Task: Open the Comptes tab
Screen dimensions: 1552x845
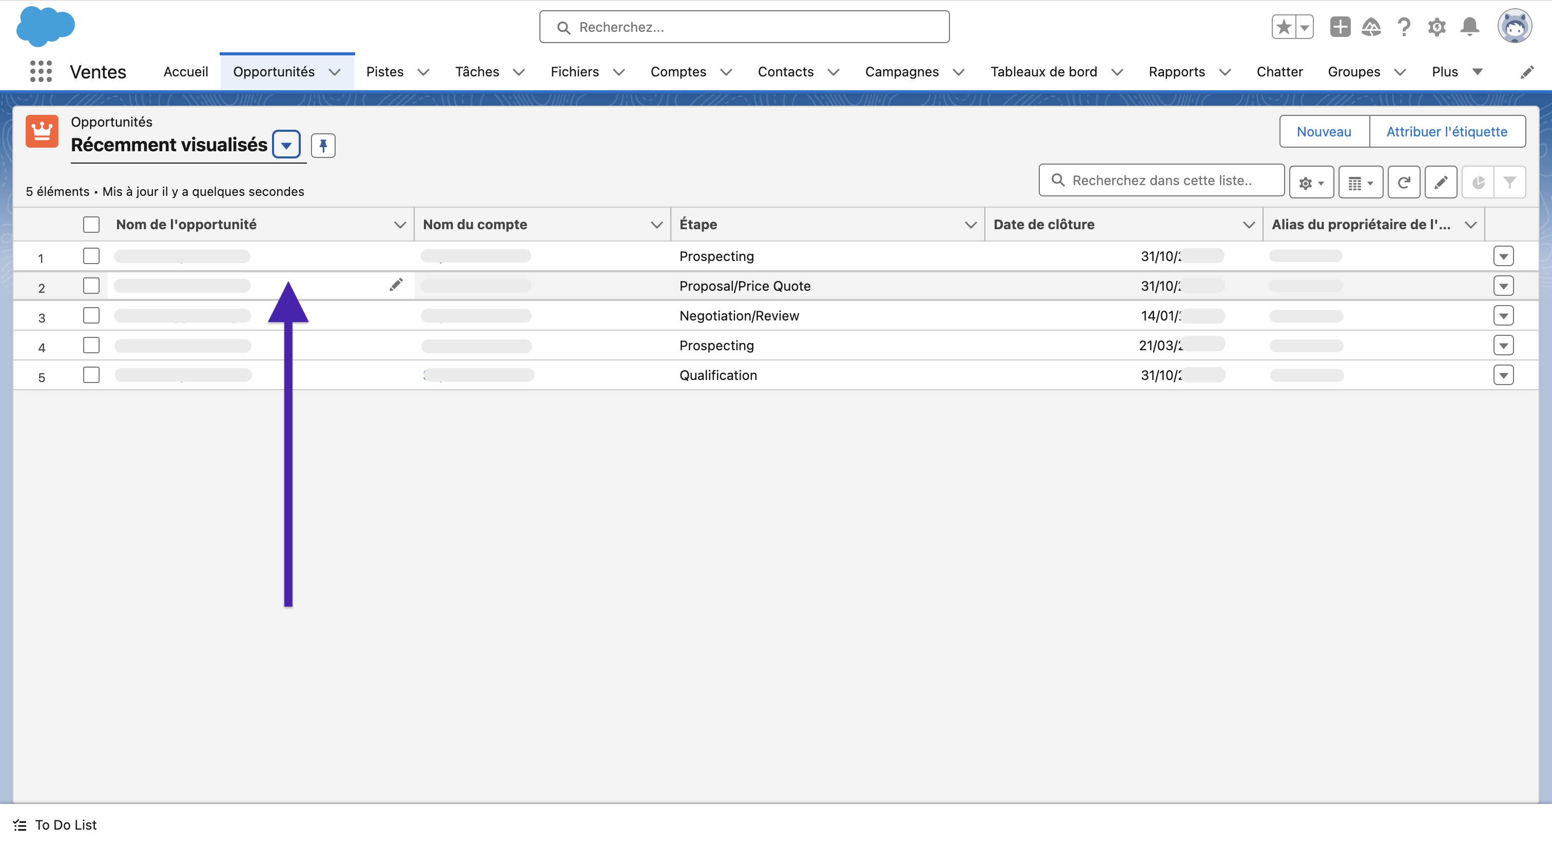Action: pos(678,72)
